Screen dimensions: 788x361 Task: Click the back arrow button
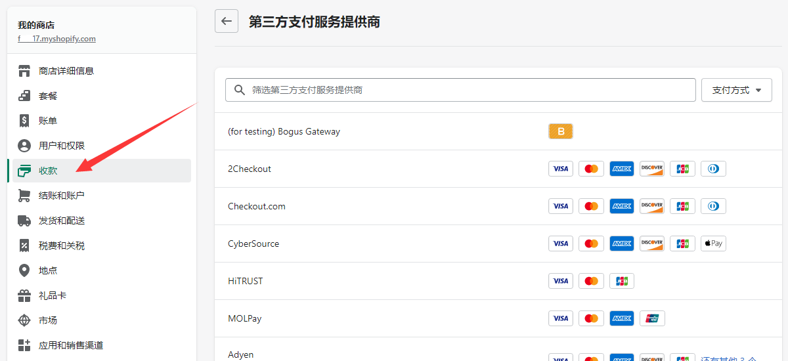tap(227, 21)
